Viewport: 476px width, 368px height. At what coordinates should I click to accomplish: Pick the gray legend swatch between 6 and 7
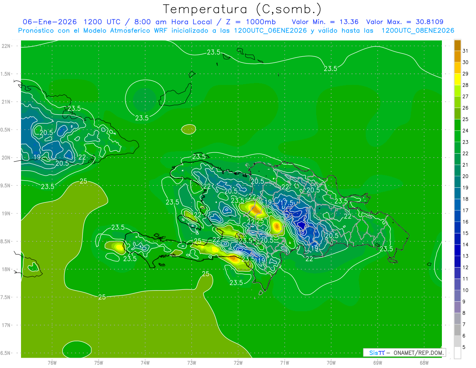click(457, 330)
